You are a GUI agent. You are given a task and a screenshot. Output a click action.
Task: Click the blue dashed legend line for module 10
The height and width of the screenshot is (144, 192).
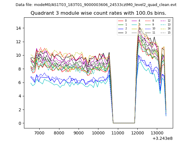coord(148,29)
